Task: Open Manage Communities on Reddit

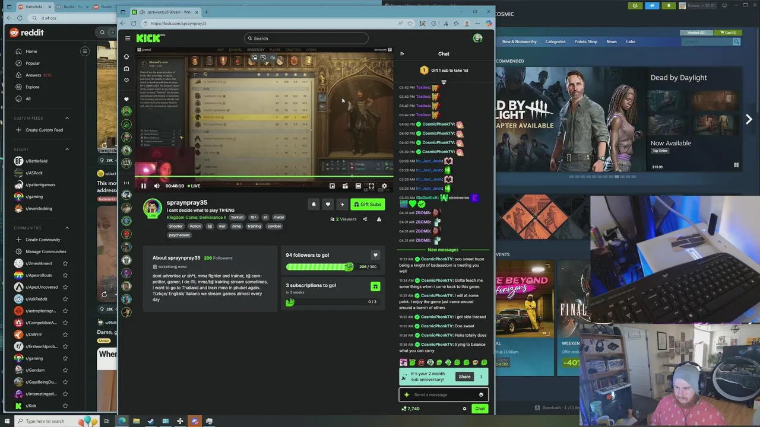Action: 40,251
